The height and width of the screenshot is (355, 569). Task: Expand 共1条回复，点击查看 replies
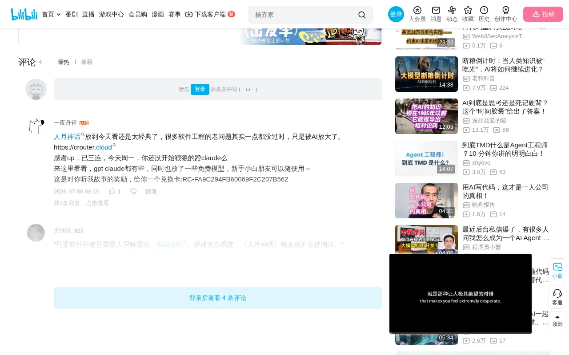pos(81,203)
